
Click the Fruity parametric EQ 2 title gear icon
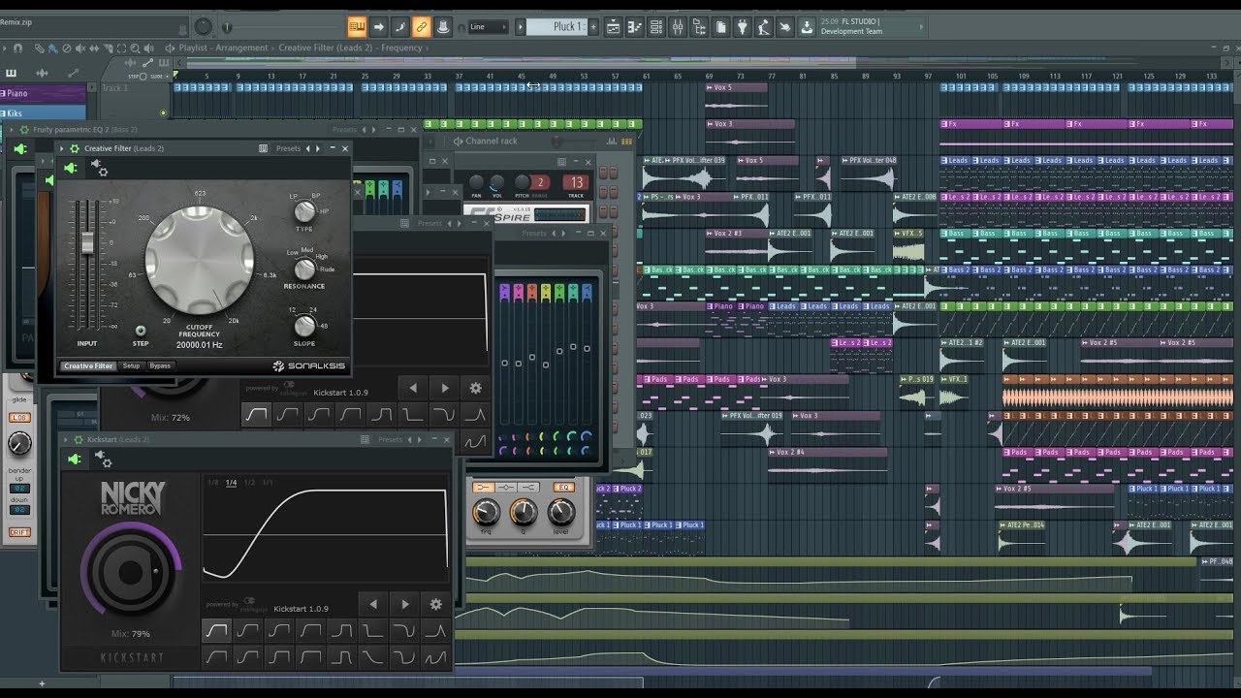coord(22,129)
